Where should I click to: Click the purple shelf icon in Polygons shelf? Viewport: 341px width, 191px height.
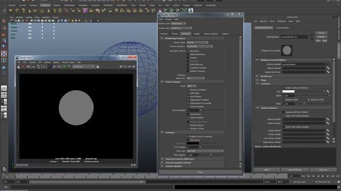tap(85, 11)
